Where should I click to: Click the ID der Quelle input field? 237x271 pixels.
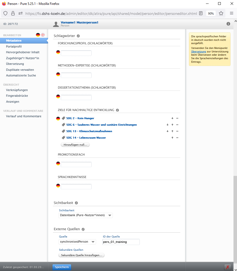tap(121, 242)
